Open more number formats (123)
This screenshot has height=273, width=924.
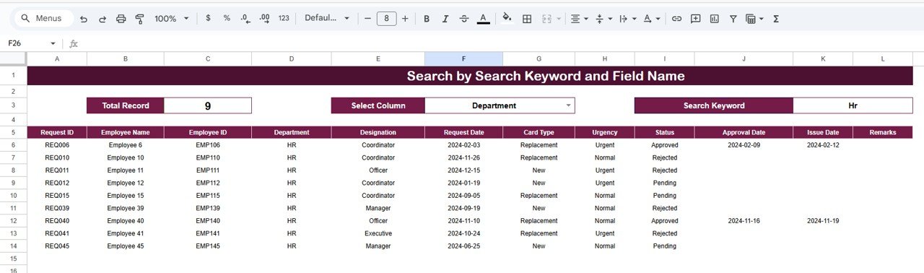point(284,18)
